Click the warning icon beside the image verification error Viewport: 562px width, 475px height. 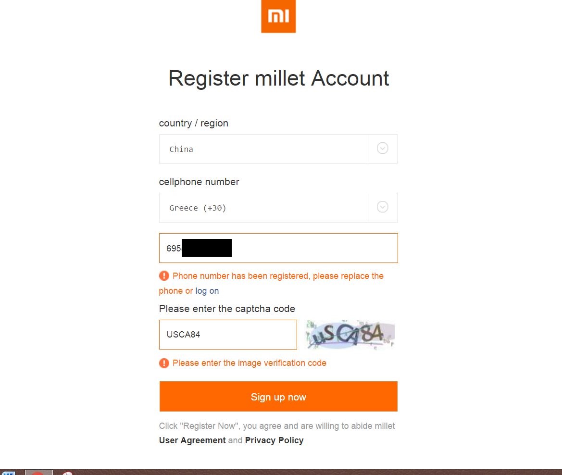click(x=164, y=363)
